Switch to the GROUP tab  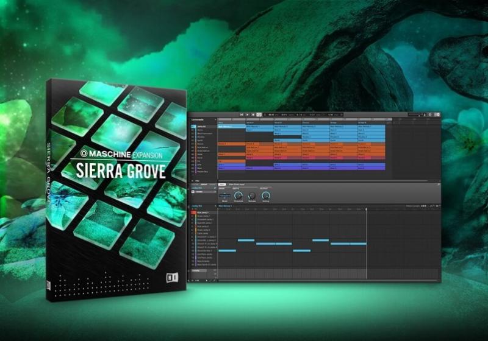coord(206,183)
